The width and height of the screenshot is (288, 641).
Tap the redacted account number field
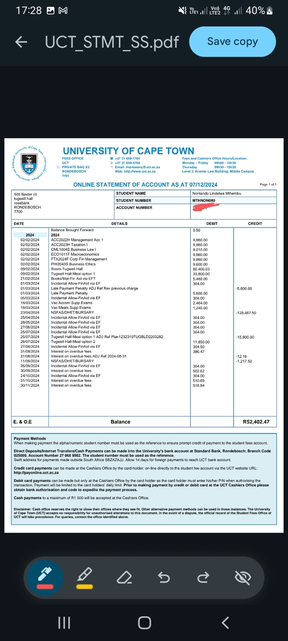click(x=205, y=208)
